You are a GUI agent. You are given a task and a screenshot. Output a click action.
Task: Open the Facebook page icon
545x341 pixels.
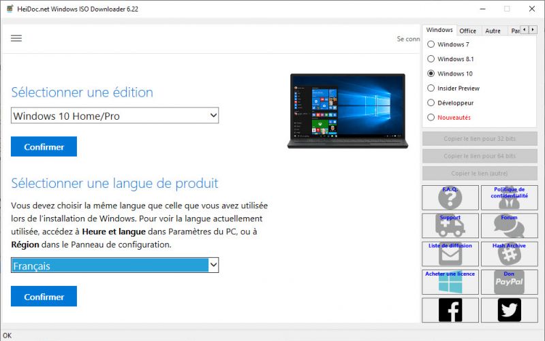[x=450, y=310]
